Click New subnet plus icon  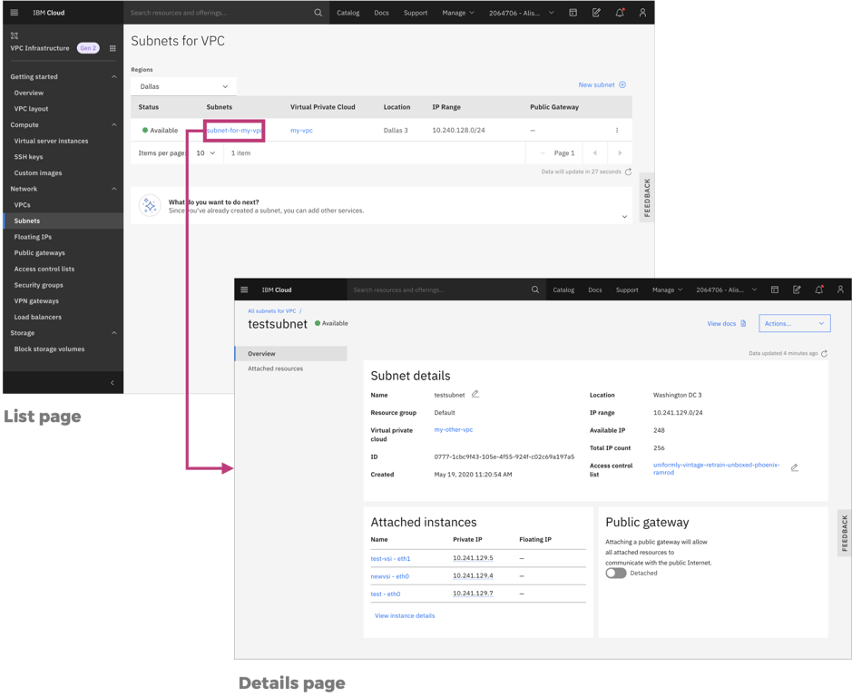[x=622, y=84]
